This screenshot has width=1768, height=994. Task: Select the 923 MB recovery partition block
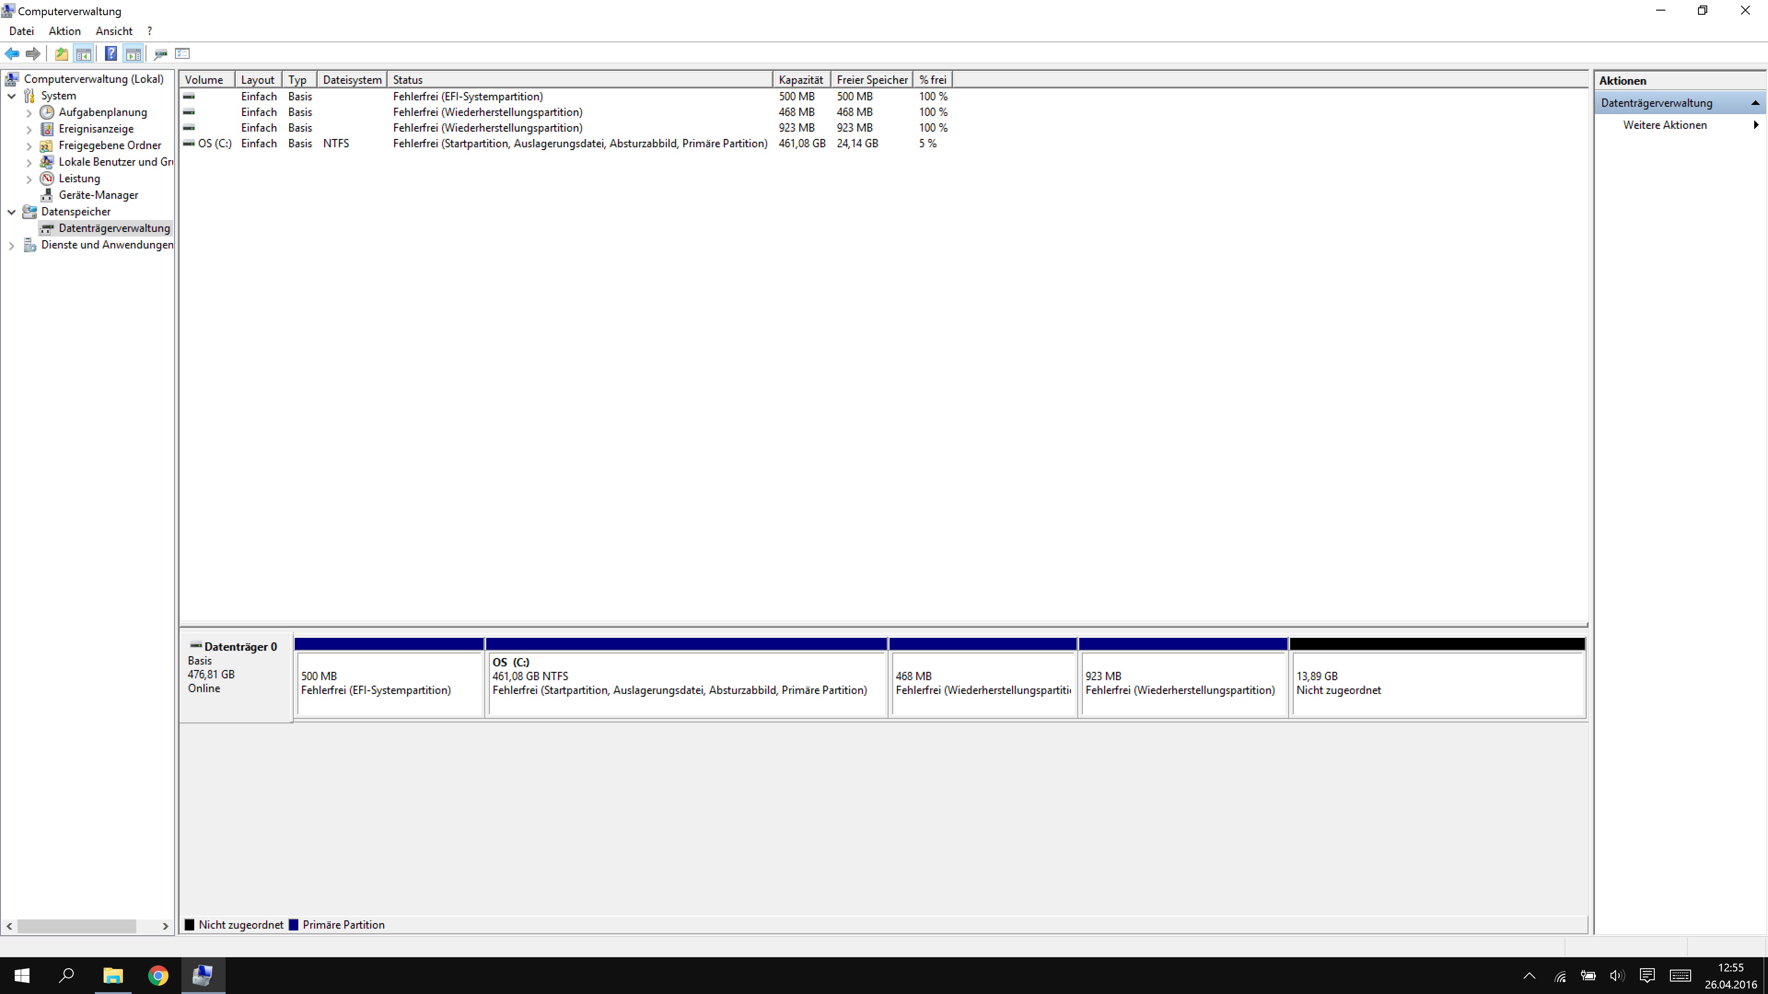click(x=1183, y=678)
